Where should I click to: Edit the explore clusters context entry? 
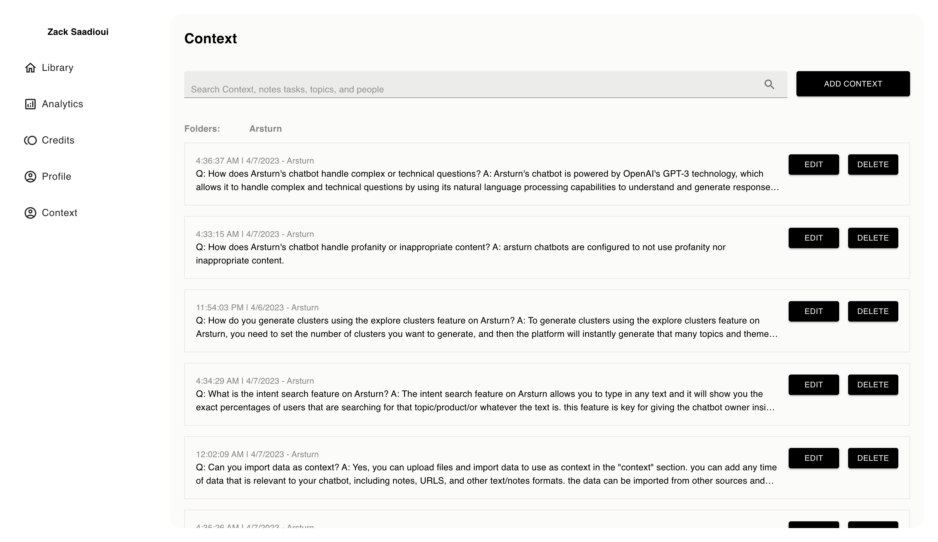(813, 311)
